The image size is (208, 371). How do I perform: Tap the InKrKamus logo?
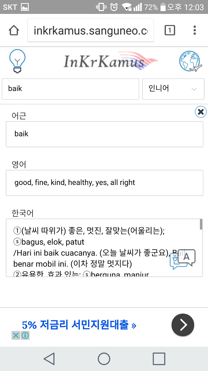coord(110,61)
